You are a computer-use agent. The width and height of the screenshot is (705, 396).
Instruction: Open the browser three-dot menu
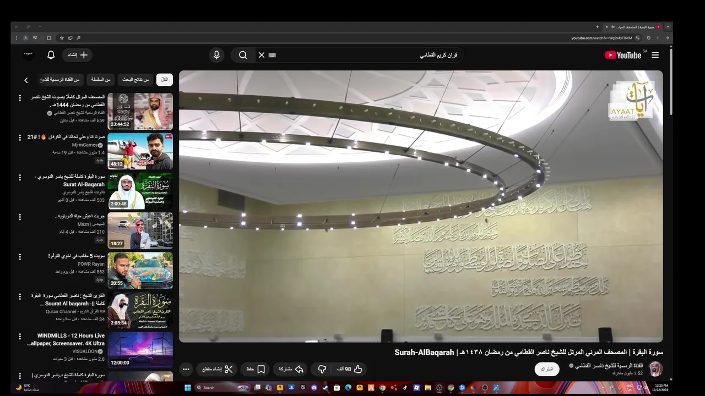pyautogui.click(x=16, y=38)
